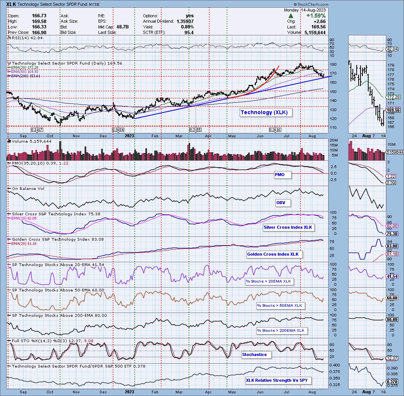This screenshot has width=404, height=396.
Task: Click the Monday 14-Aug-2023 date label
Action: pos(305,10)
